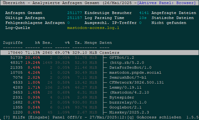Click DataForSeoBot/1.0 crawler entry
This screenshot has width=199, height=120.
[130, 67]
